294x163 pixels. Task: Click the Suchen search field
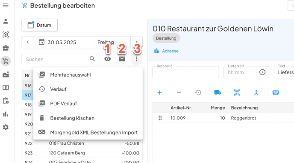60,59
